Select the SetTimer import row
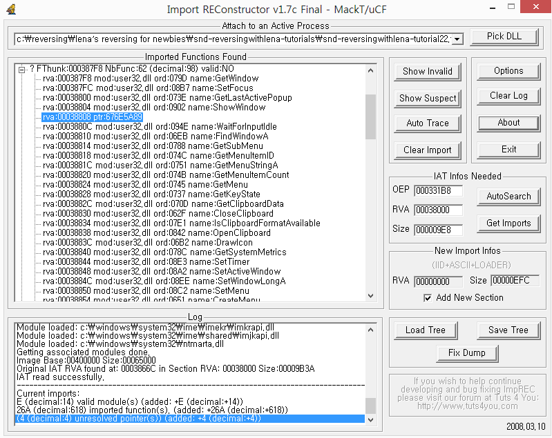Image resolution: width=552 pixels, height=438 pixels. [146, 262]
